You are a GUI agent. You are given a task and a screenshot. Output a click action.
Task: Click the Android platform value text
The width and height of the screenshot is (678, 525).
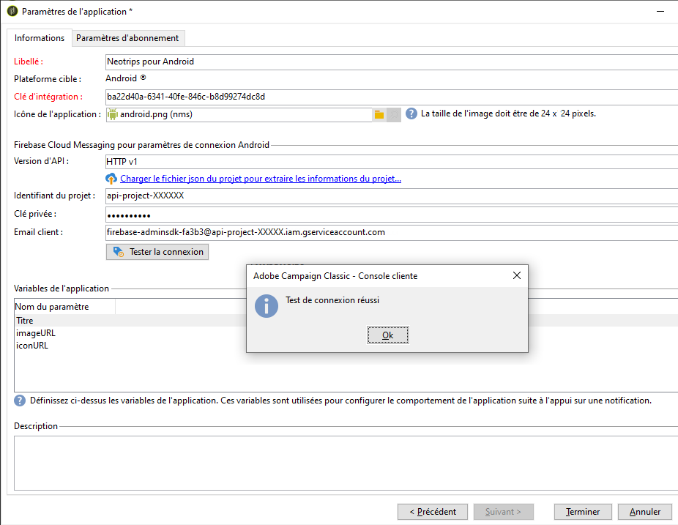[x=121, y=78]
